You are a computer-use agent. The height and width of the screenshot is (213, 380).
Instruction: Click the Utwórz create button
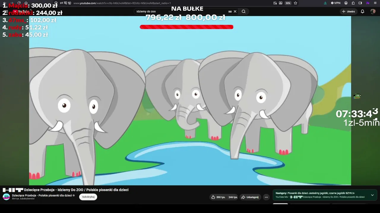[348, 12]
